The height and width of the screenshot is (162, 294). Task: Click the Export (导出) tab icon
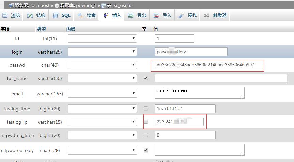[131, 16]
